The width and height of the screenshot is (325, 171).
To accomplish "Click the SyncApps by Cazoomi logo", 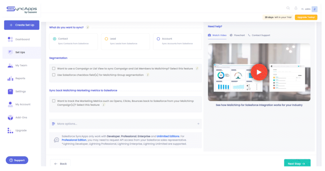I will pos(21,10).
